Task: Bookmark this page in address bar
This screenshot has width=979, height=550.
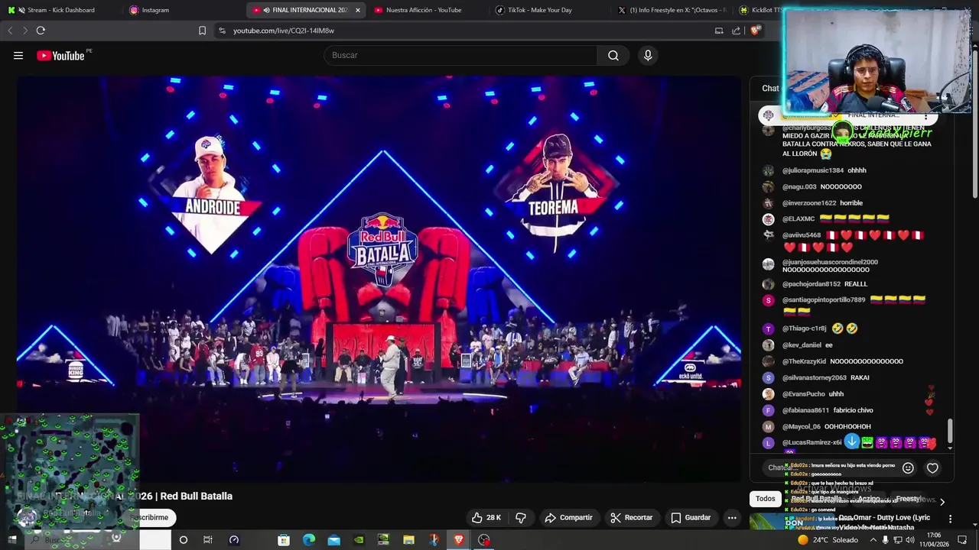Action: 202,31
